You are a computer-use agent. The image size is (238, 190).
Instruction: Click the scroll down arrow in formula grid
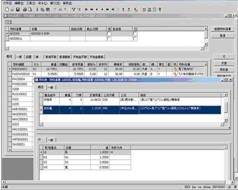[226, 120]
